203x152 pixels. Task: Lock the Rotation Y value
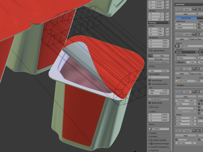(x=167, y=16)
